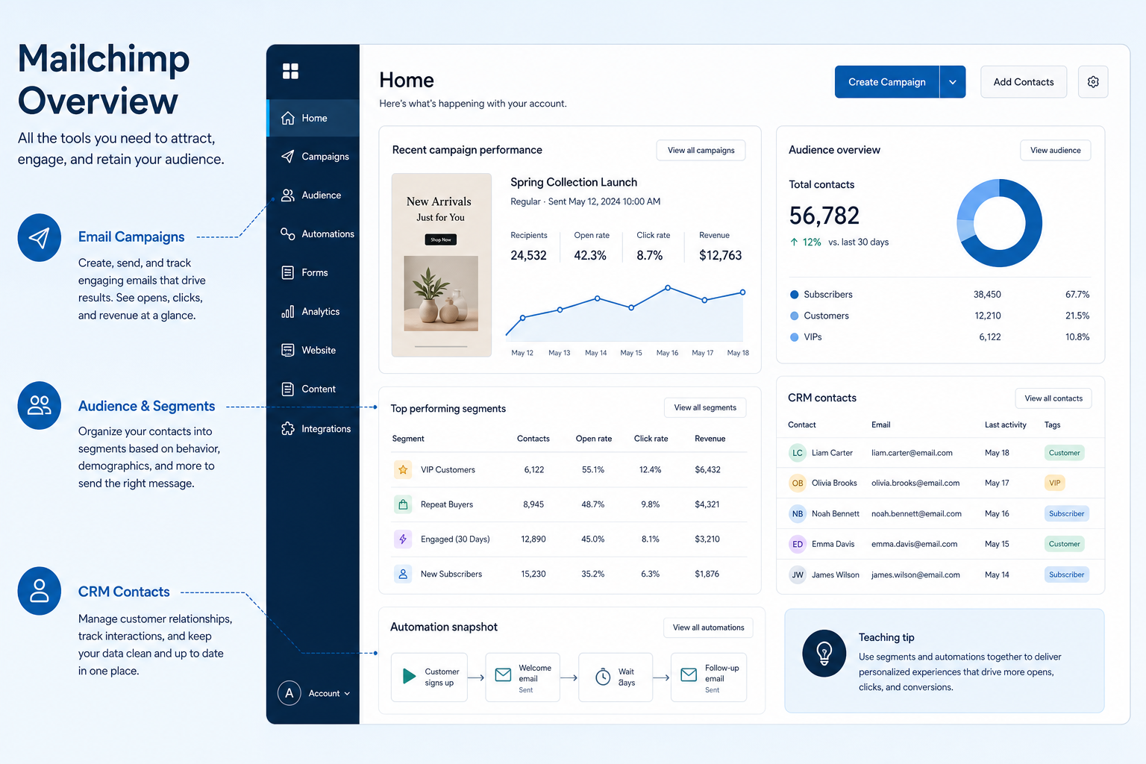Click the Analytics bar chart icon
Image resolution: width=1146 pixels, height=764 pixels.
[288, 311]
